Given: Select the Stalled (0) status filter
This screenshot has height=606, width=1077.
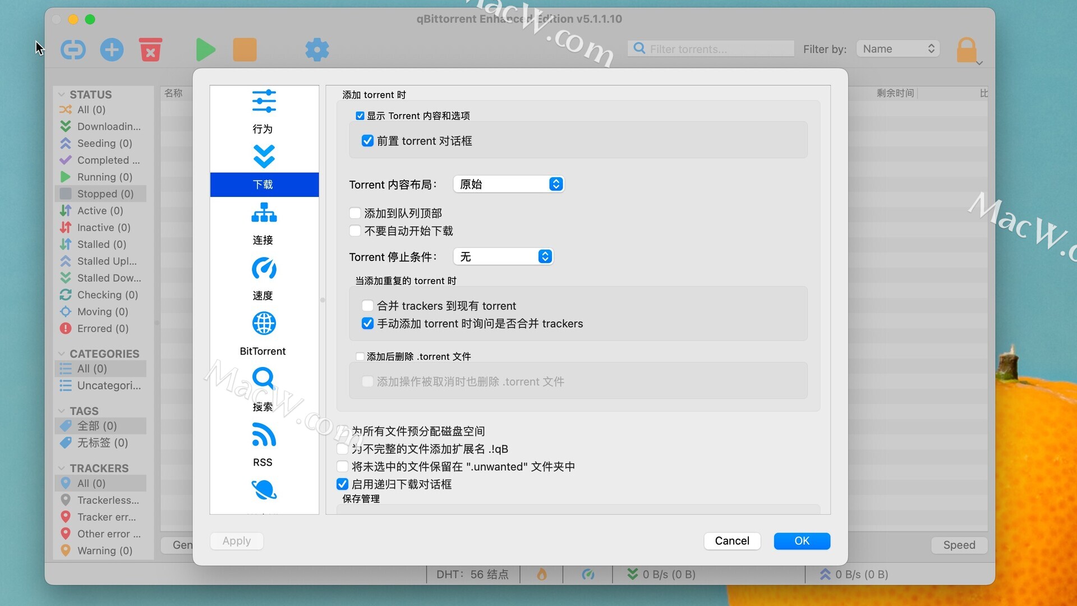Looking at the screenshot, I should pos(100,244).
